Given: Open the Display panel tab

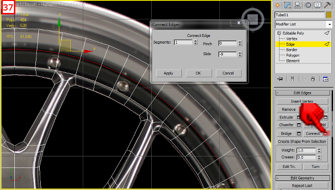Looking at the screenshot, I should (317, 5).
